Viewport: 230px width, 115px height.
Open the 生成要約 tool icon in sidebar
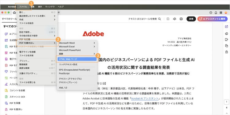6,40
